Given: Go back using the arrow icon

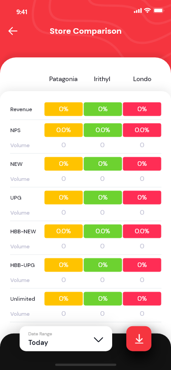Looking at the screenshot, I should [x=13, y=31].
